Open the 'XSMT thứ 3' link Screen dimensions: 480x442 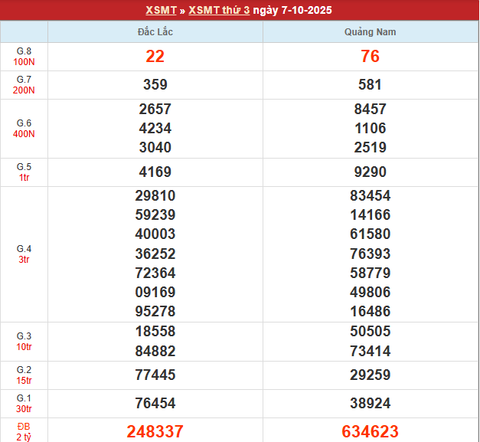219,10
